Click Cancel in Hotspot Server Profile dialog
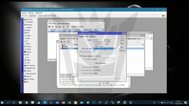This screenshot has height=106, width=189. point(122,40)
